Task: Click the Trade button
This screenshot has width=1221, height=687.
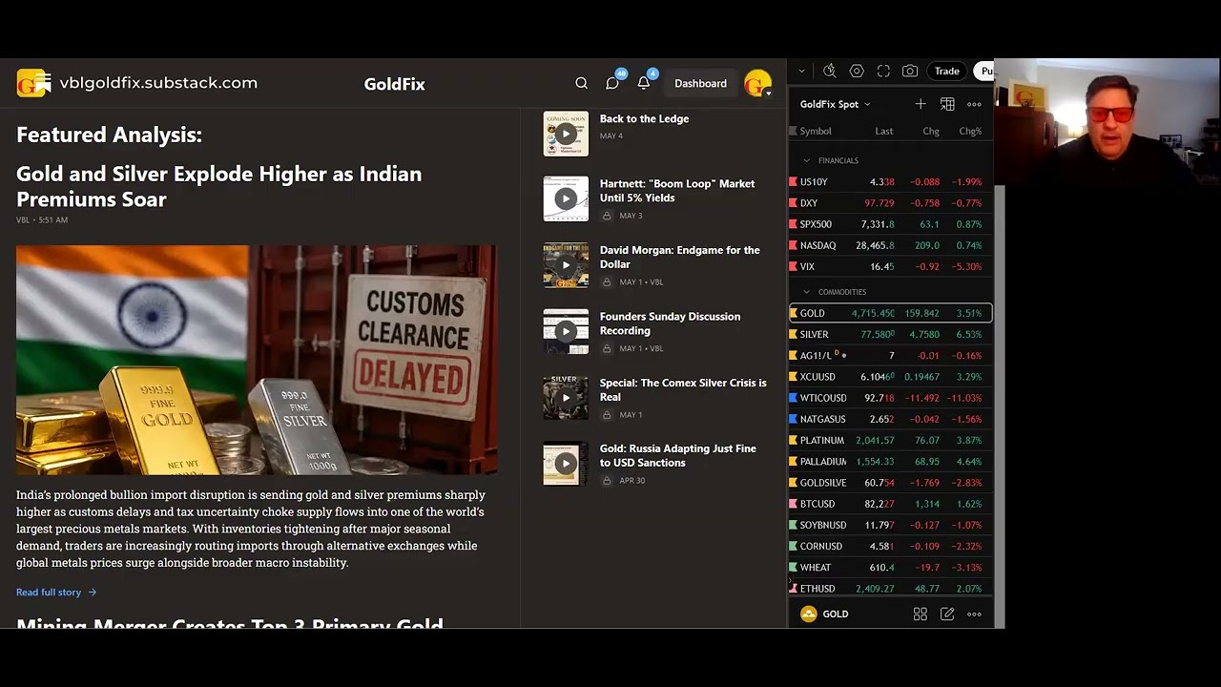Action: 946,71
